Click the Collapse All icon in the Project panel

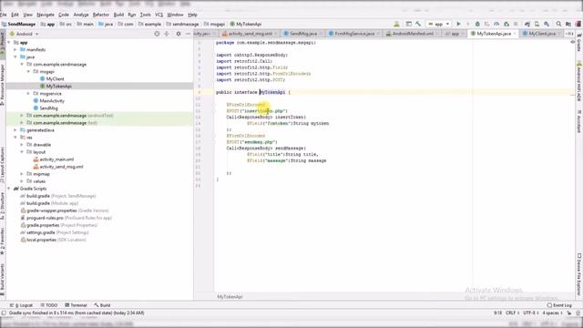[167, 34]
